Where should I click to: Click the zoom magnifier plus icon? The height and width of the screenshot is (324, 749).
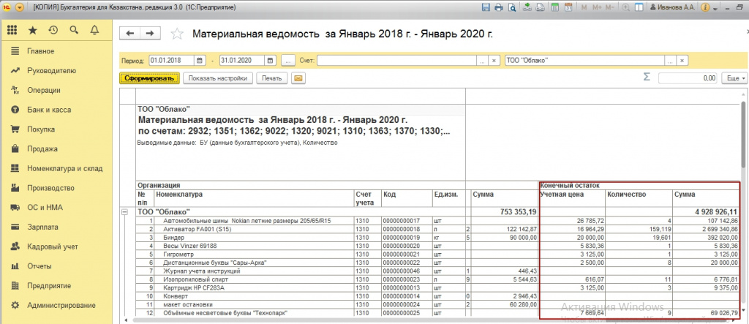point(625,7)
